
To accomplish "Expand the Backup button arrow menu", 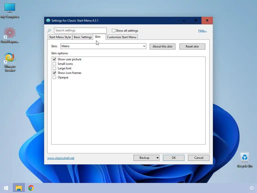I will pyautogui.click(x=157, y=158).
